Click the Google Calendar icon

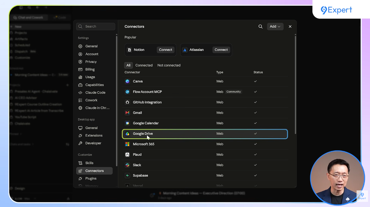tap(128, 123)
